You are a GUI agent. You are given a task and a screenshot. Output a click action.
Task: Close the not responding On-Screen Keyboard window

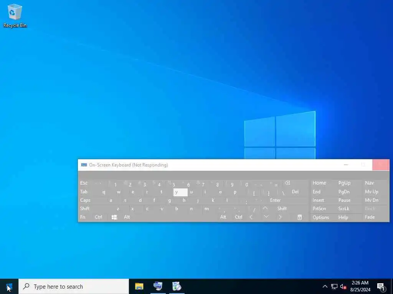[x=381, y=165]
